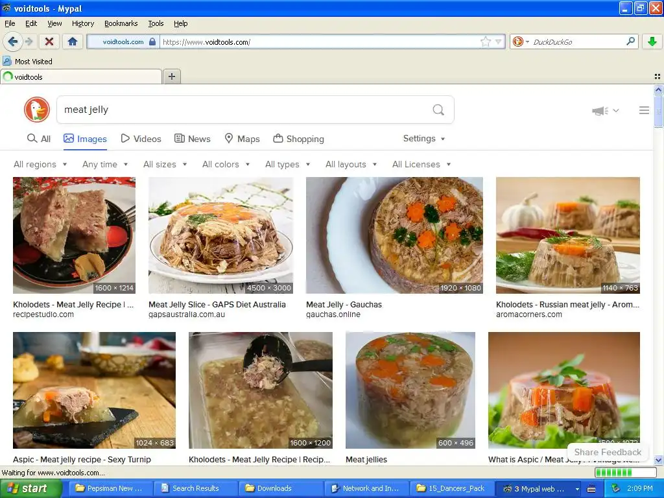Open the 1140 × 763 Russian meat jelly image
The image size is (664, 498).
(568, 235)
